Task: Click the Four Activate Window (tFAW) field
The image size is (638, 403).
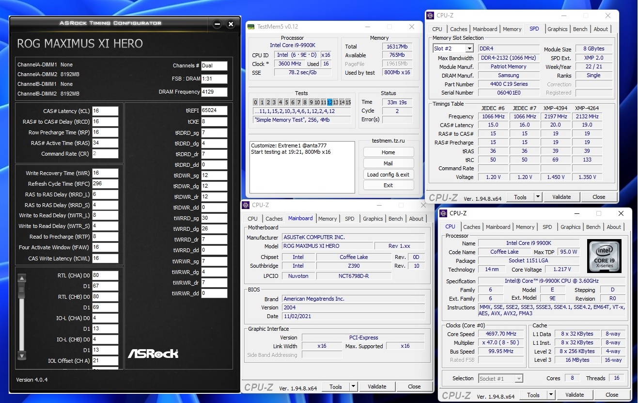Action: point(105,247)
